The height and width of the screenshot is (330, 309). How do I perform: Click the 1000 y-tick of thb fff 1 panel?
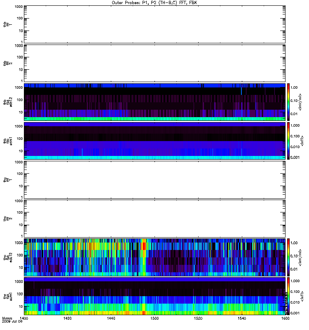(19, 7)
